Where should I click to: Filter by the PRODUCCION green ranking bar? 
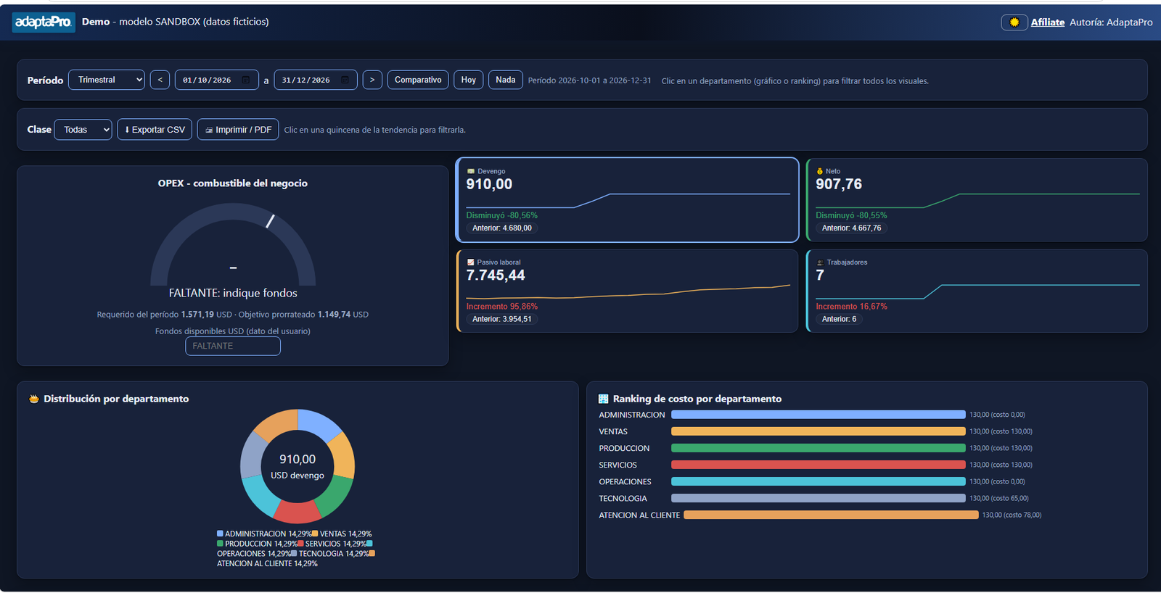pos(819,448)
